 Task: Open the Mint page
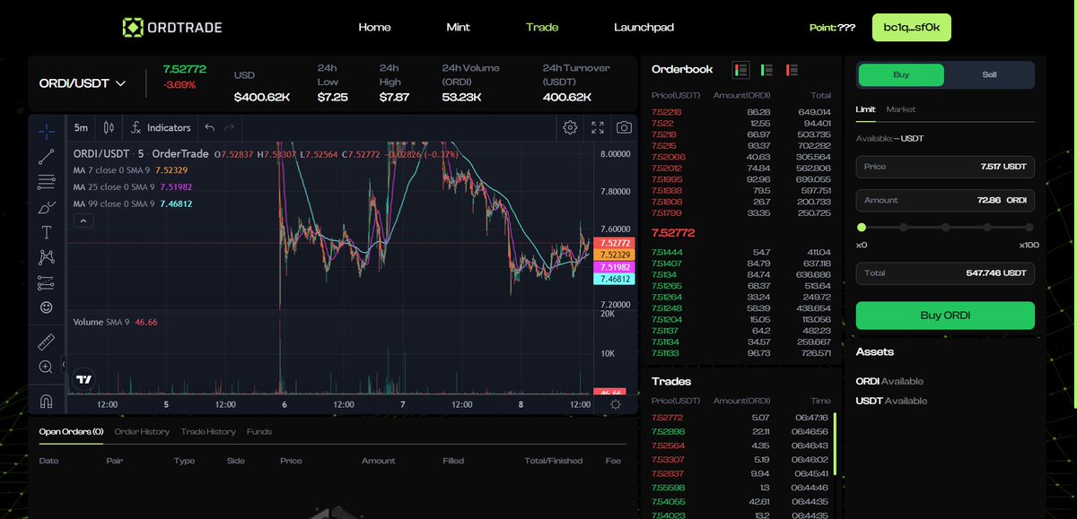(x=458, y=27)
